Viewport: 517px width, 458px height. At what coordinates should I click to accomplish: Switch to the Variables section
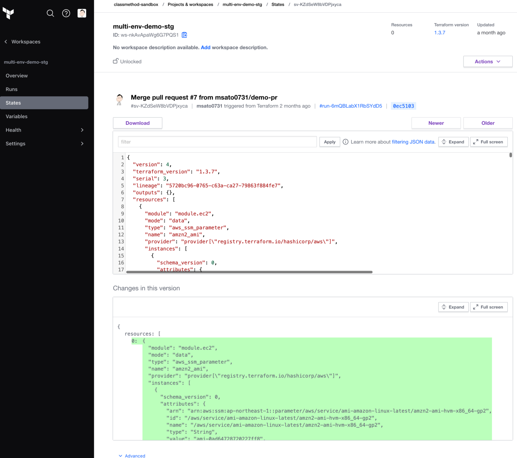click(16, 116)
